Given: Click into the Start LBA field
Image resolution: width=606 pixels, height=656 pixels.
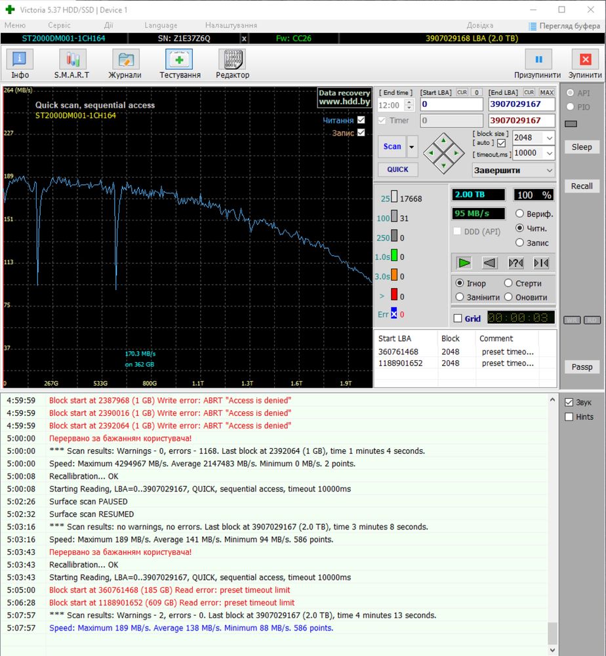Looking at the screenshot, I should pyautogui.click(x=451, y=104).
